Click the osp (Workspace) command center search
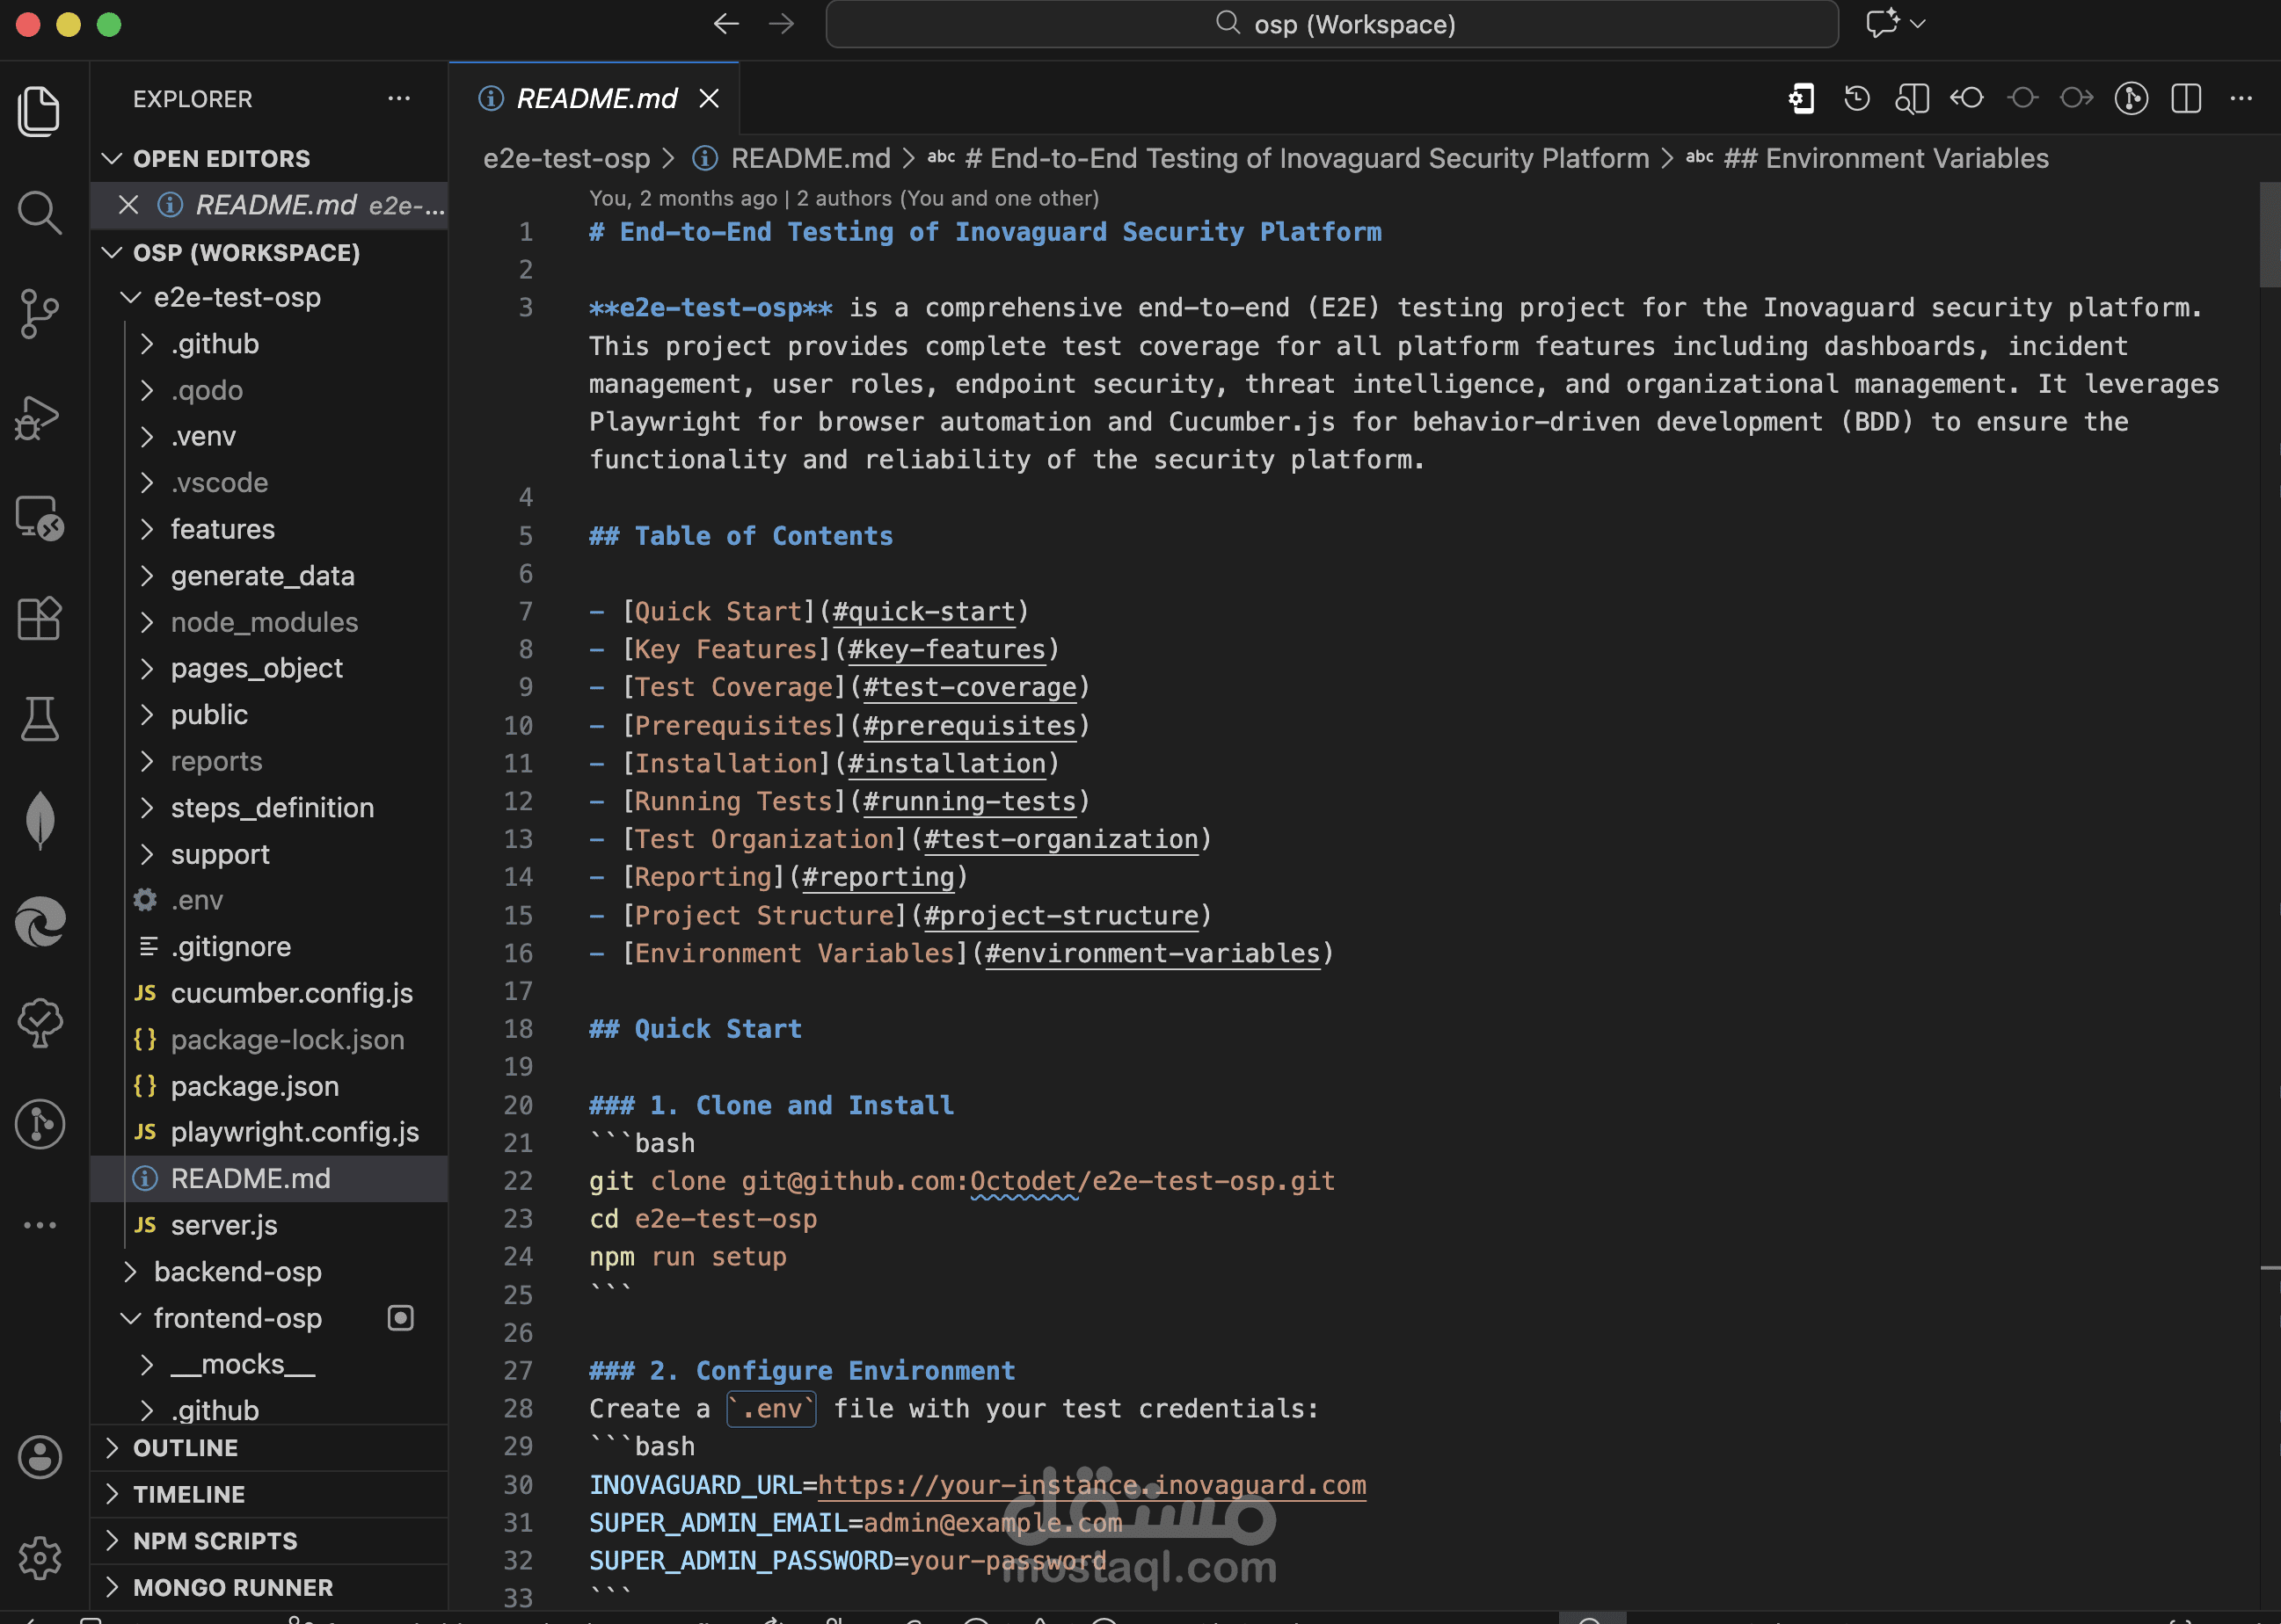This screenshot has width=2281, height=1624. pyautogui.click(x=1331, y=24)
